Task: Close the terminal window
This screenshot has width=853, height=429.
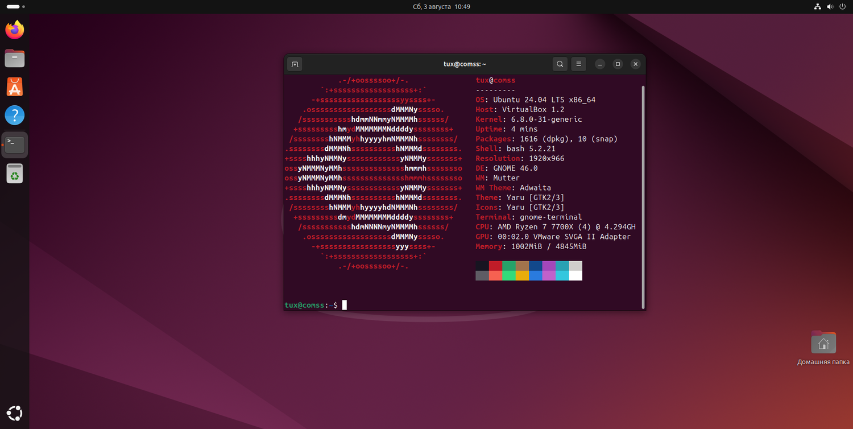Action: (x=636, y=64)
